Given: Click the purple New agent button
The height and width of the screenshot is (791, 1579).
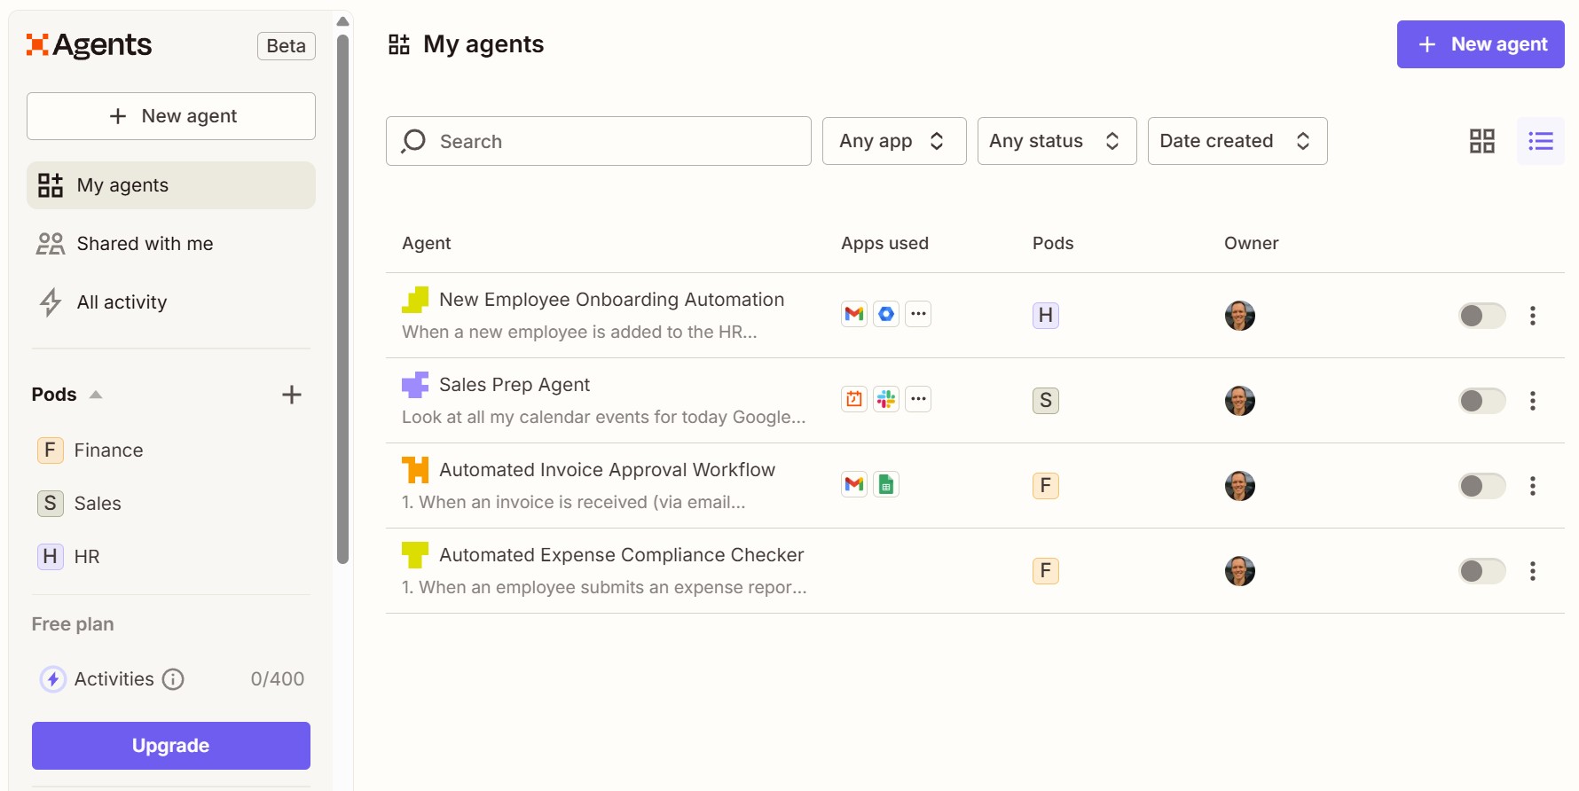Looking at the screenshot, I should (x=1481, y=44).
